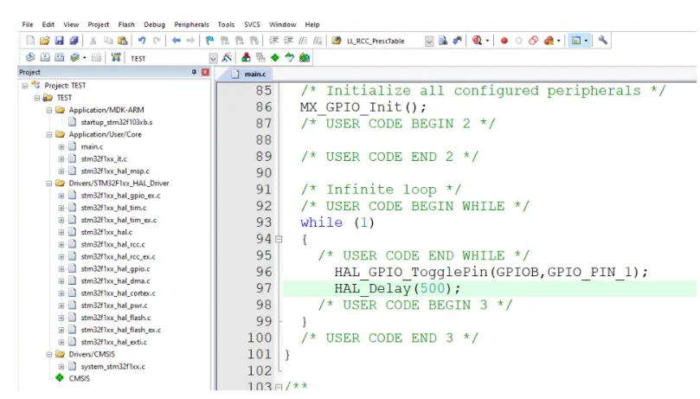Open Manage Project Items icon

point(246,58)
